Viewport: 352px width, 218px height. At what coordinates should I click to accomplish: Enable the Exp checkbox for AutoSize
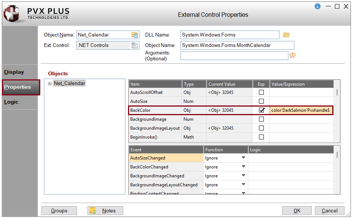262,101
